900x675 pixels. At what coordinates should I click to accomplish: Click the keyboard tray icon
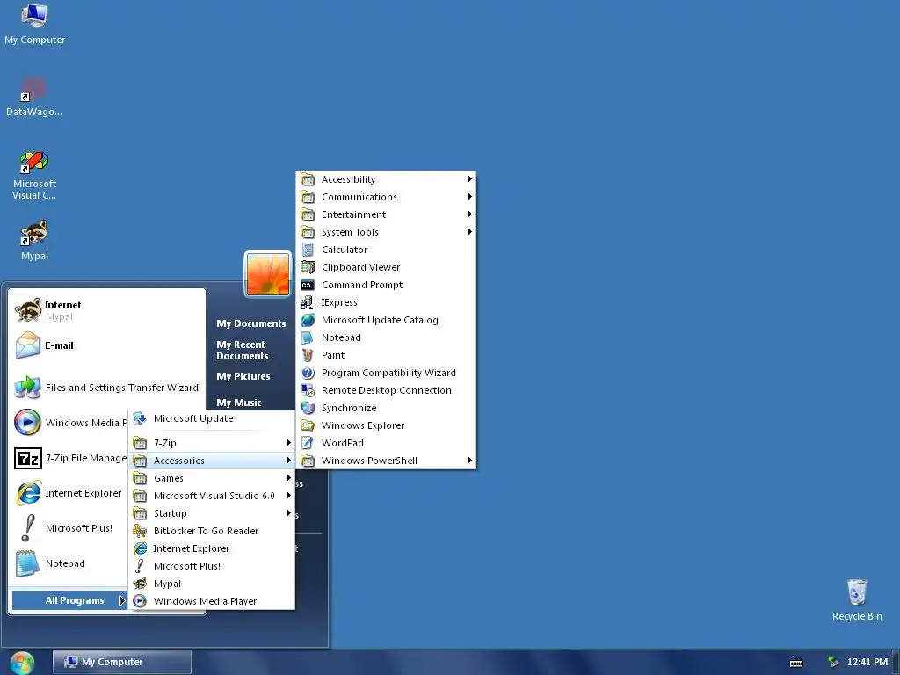pyautogui.click(x=796, y=663)
